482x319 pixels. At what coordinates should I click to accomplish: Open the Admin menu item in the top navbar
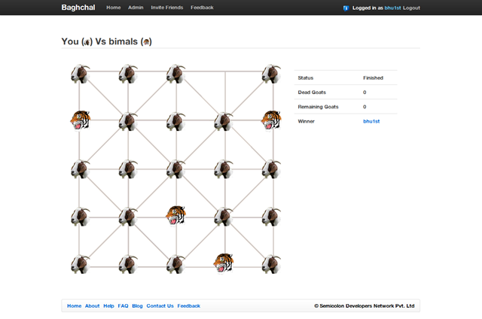tap(136, 8)
